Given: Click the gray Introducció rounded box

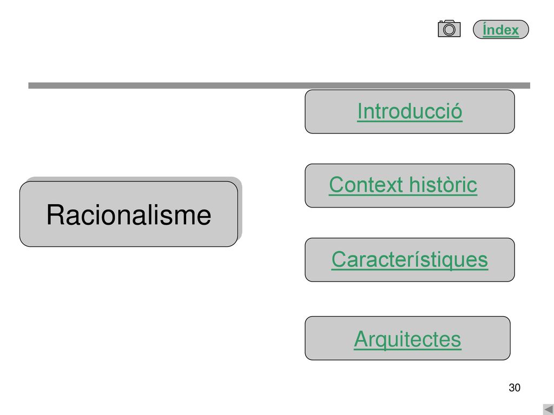Looking at the screenshot, I should click(410, 111).
